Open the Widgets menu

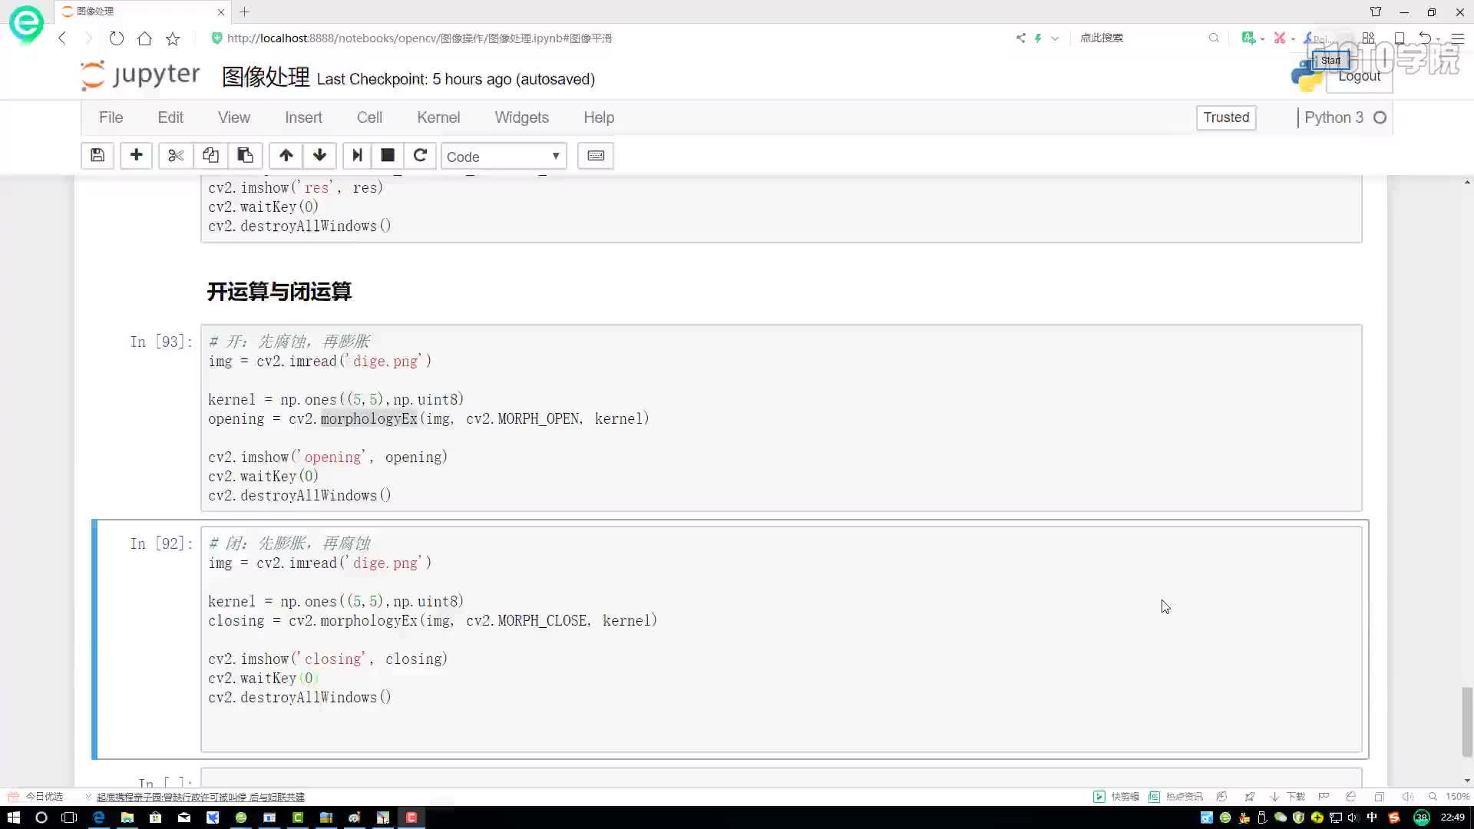pyautogui.click(x=522, y=117)
